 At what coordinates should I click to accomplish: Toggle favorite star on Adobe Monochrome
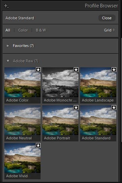(x=76, y=70)
